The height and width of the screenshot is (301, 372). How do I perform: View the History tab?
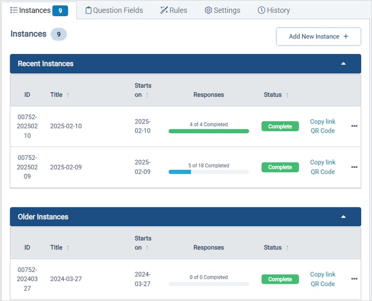point(274,10)
